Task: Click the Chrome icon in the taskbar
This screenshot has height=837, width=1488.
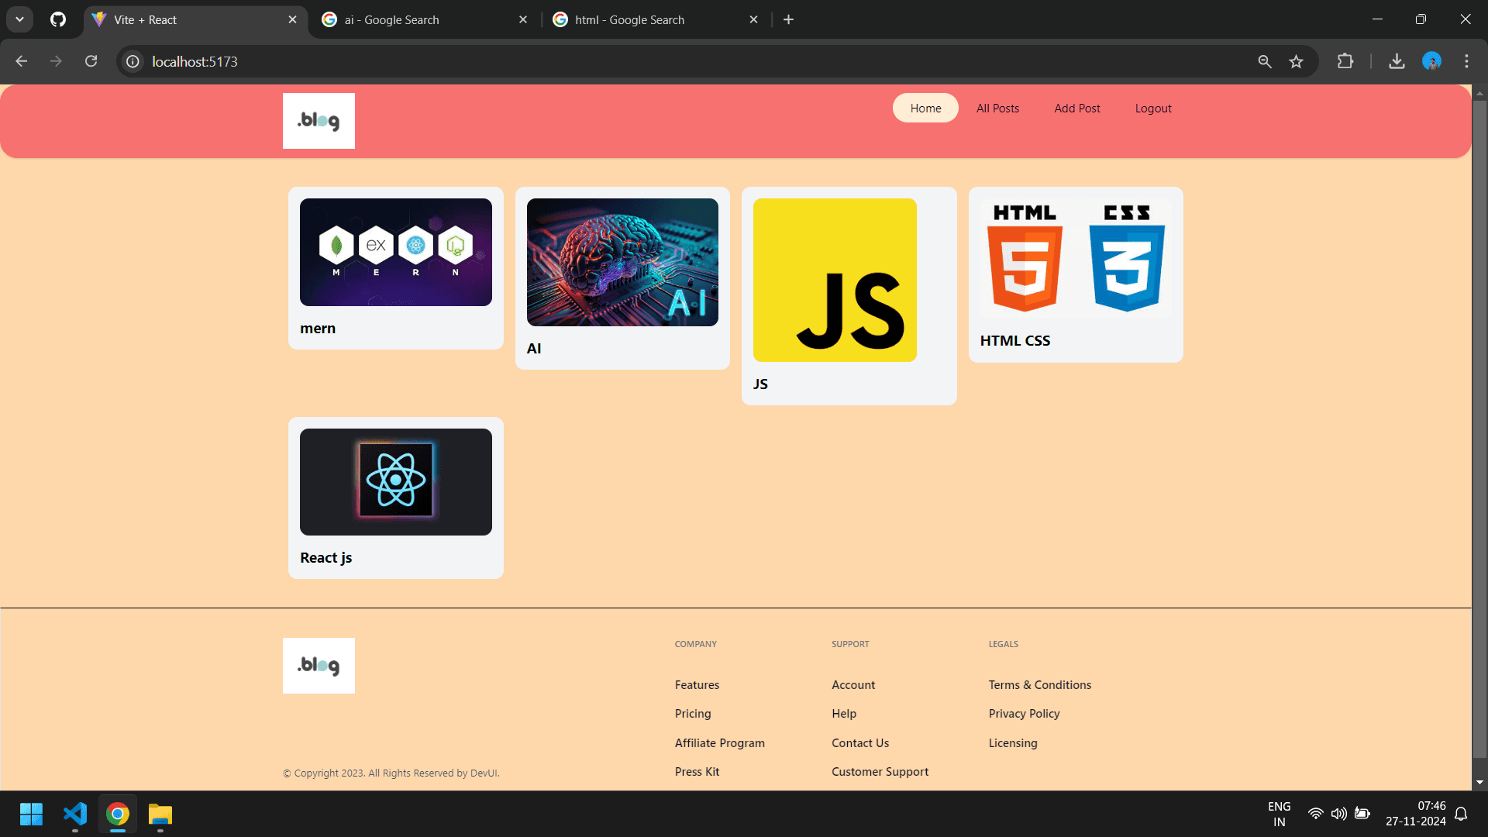Action: tap(118, 815)
